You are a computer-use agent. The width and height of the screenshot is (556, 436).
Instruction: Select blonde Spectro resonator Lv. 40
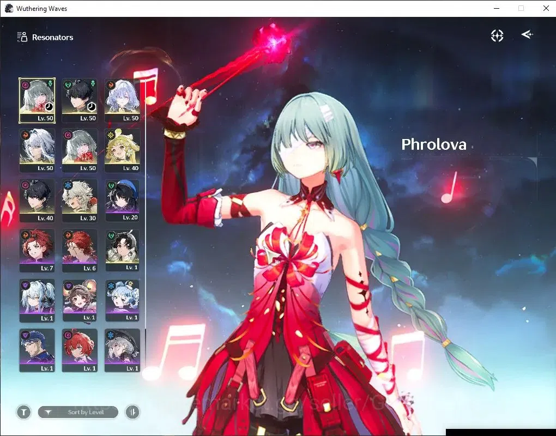coord(122,150)
